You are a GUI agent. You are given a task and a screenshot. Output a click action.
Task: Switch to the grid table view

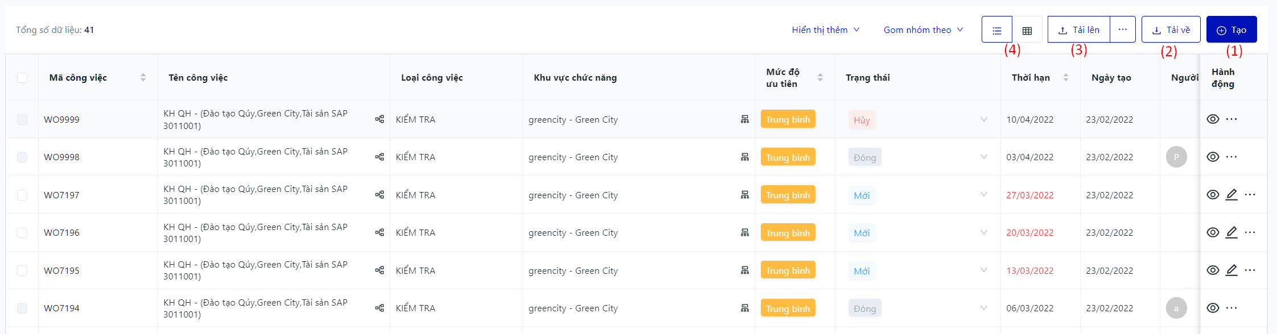(1027, 30)
